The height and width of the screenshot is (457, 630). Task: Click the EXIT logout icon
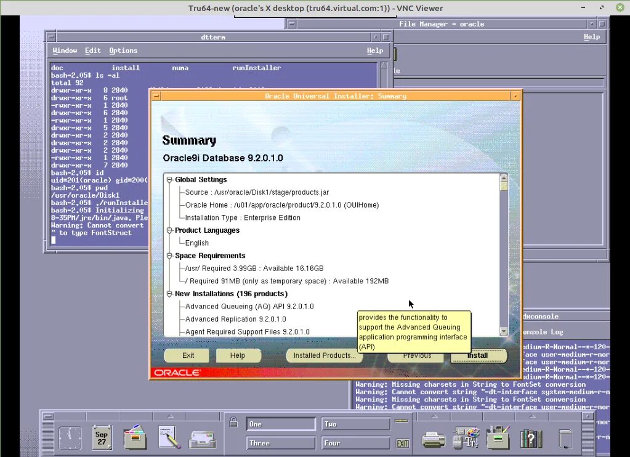pos(402,443)
